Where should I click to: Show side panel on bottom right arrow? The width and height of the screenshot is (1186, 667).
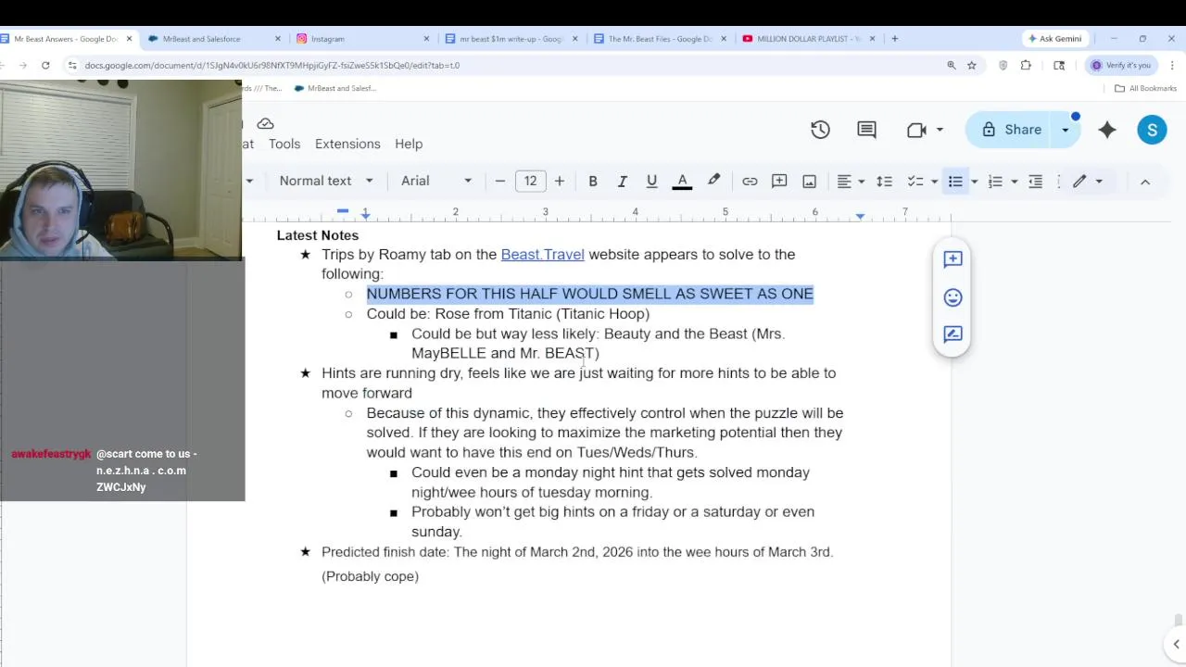(x=1176, y=644)
